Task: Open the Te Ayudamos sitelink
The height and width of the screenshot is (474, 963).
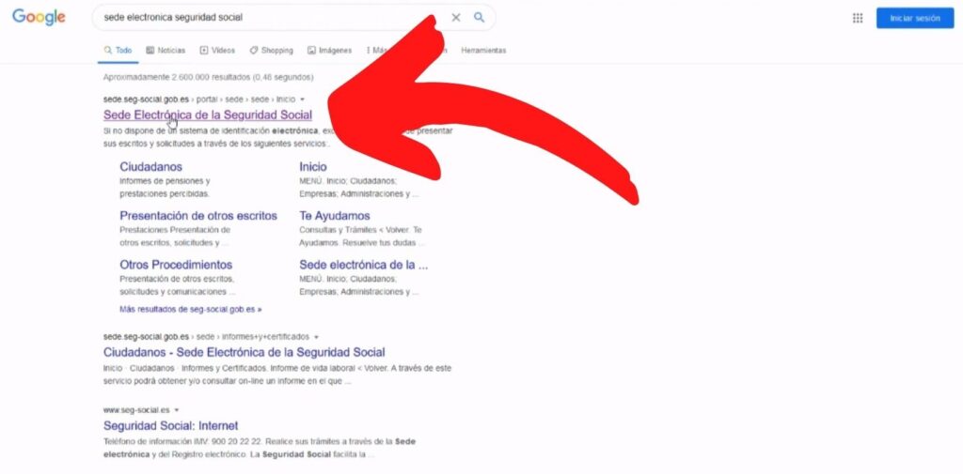Action: [x=335, y=216]
